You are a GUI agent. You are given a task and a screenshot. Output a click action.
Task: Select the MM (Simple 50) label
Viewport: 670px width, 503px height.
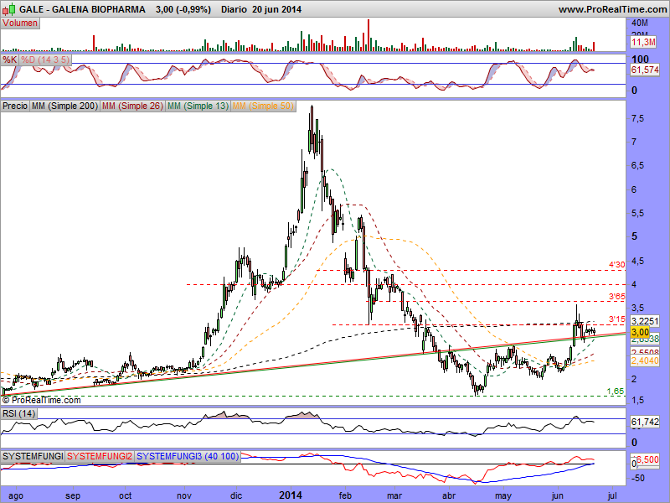[x=263, y=106]
